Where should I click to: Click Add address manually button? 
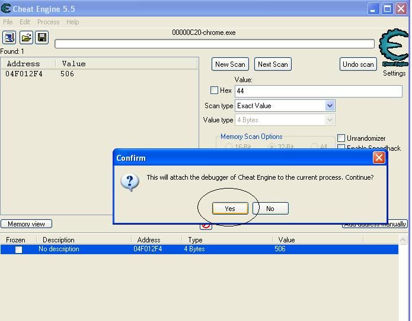(x=375, y=225)
